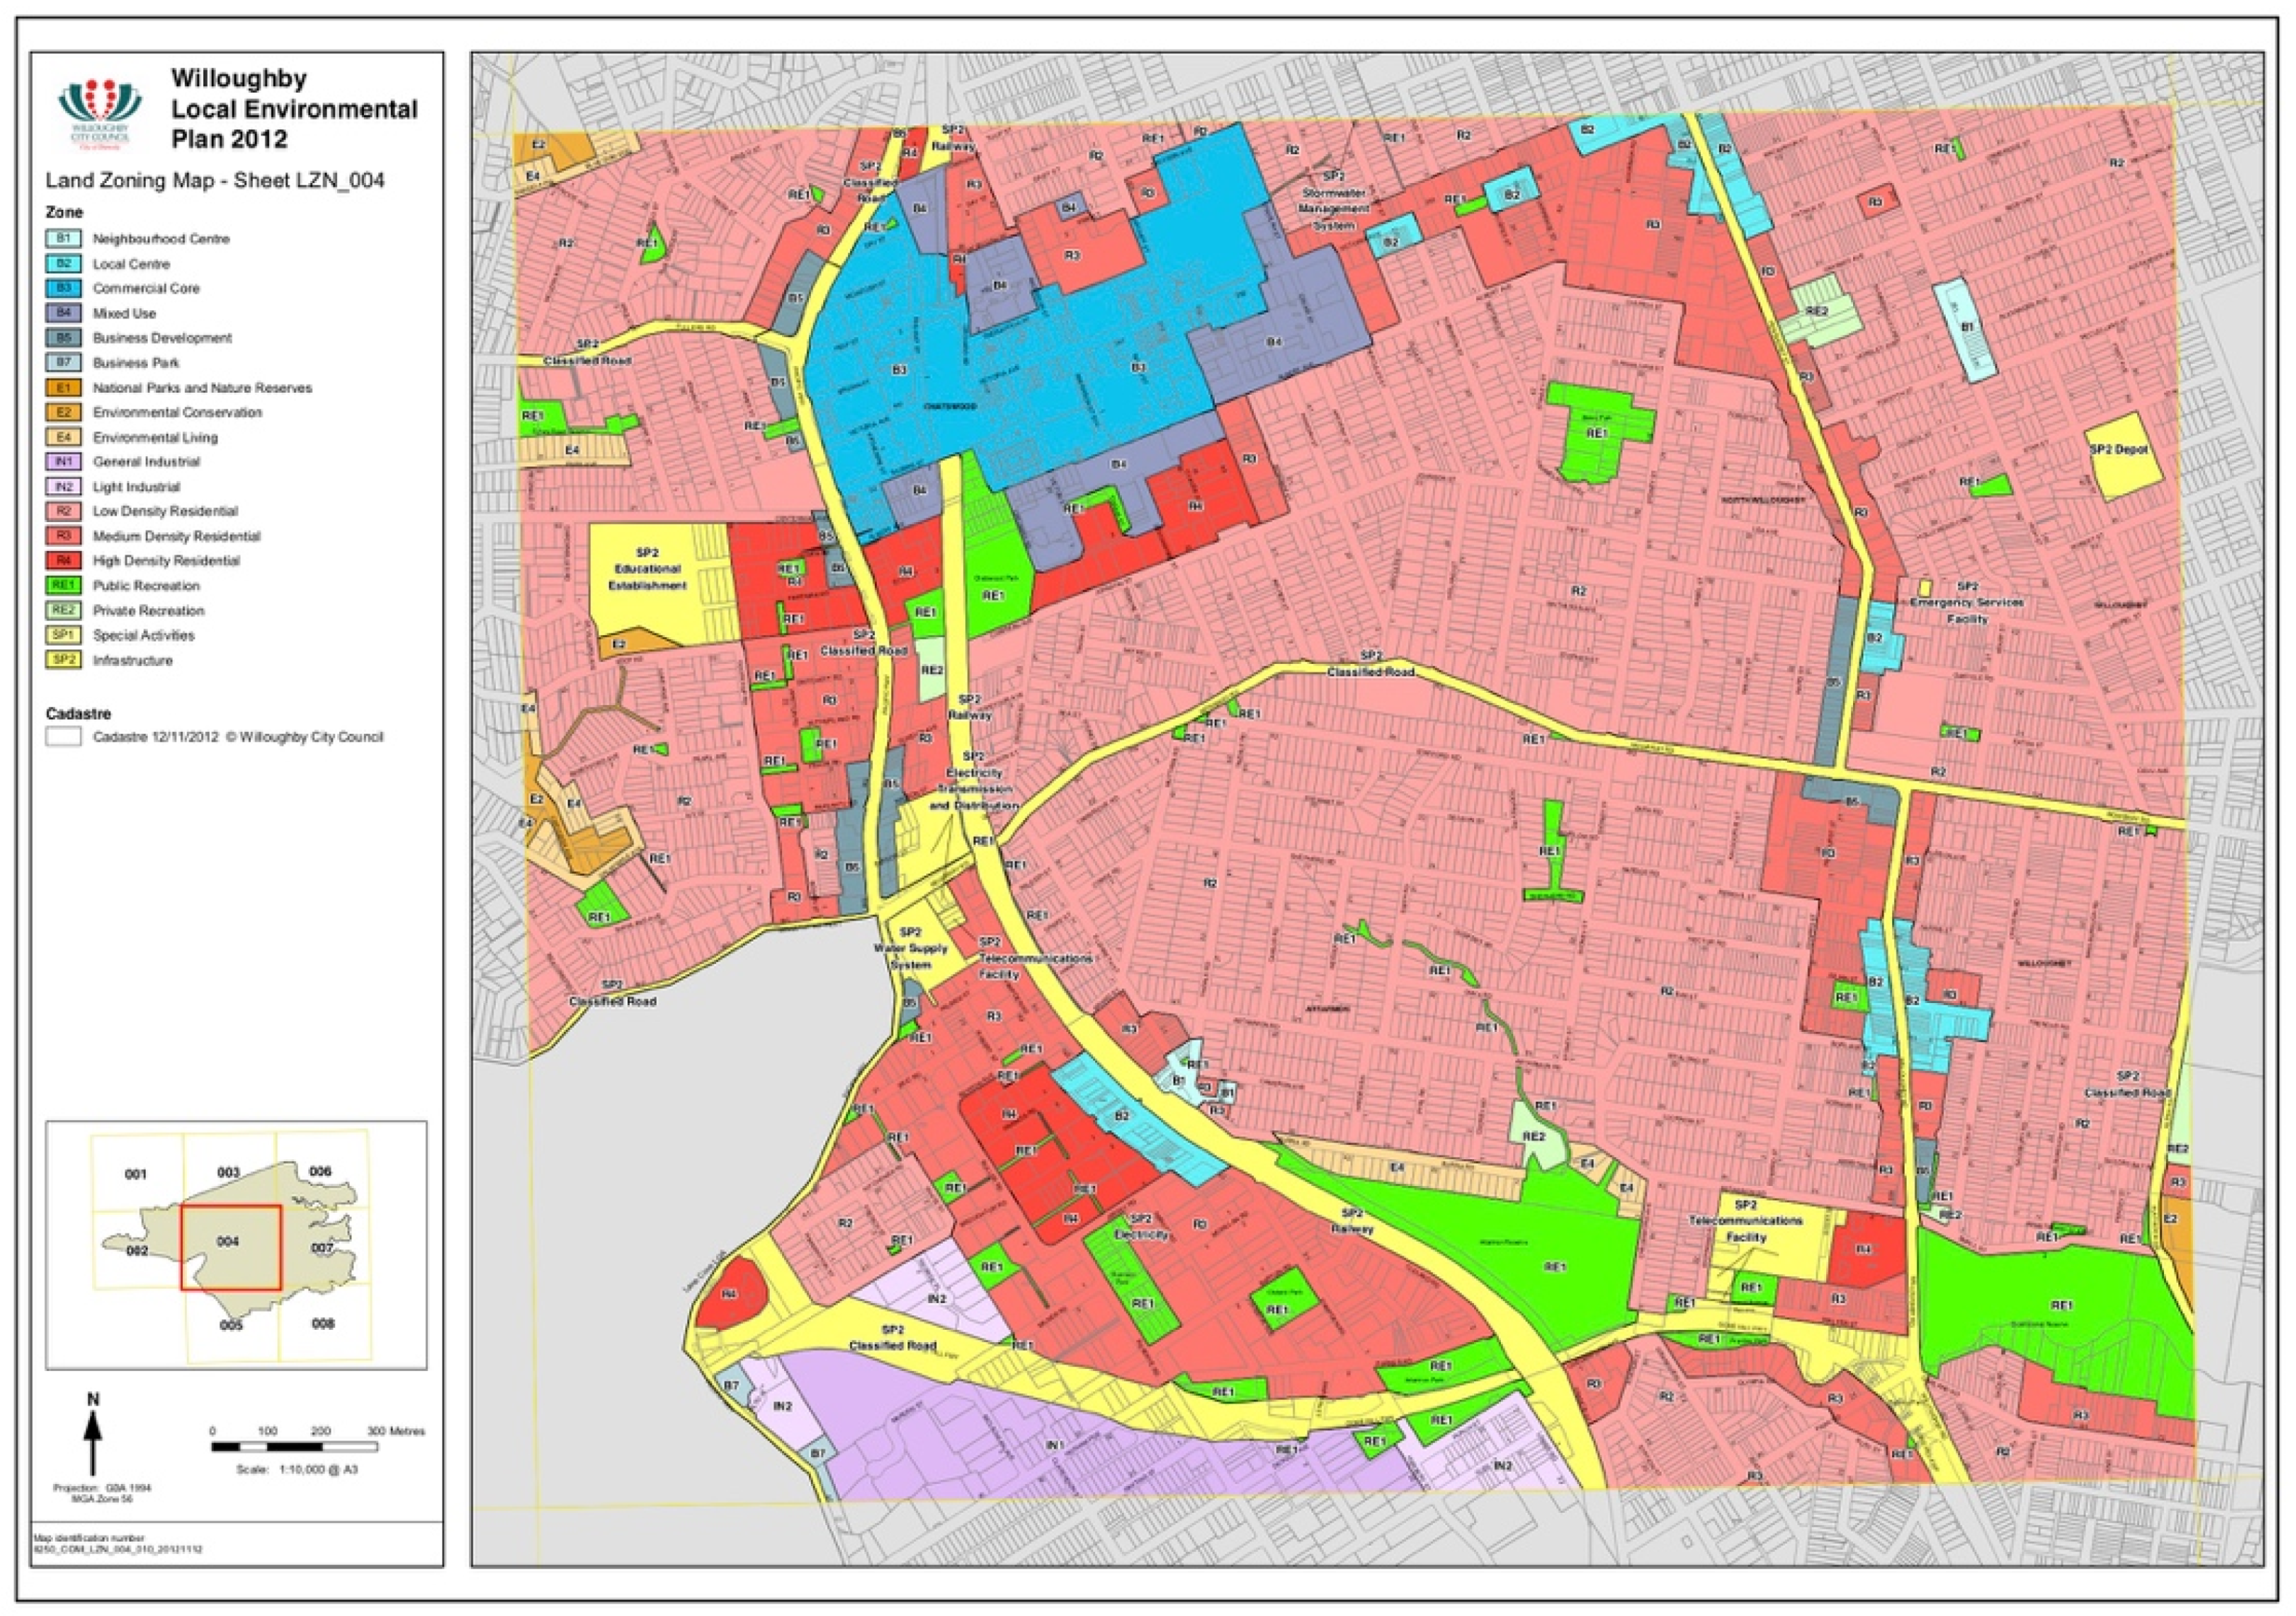Click the north arrow symbol
The image size is (2296, 1616).
(x=93, y=1438)
